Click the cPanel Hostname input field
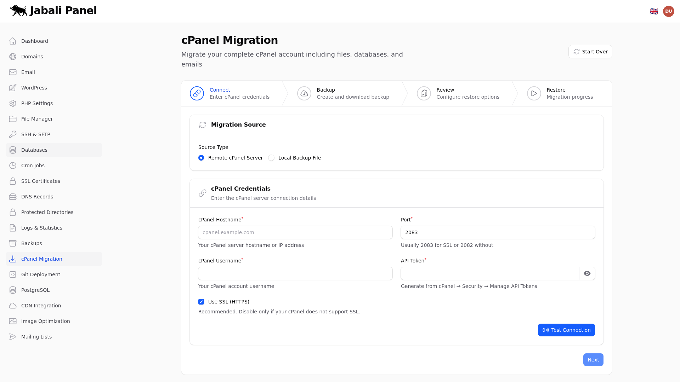Viewport: 680px width, 382px height. (295, 232)
